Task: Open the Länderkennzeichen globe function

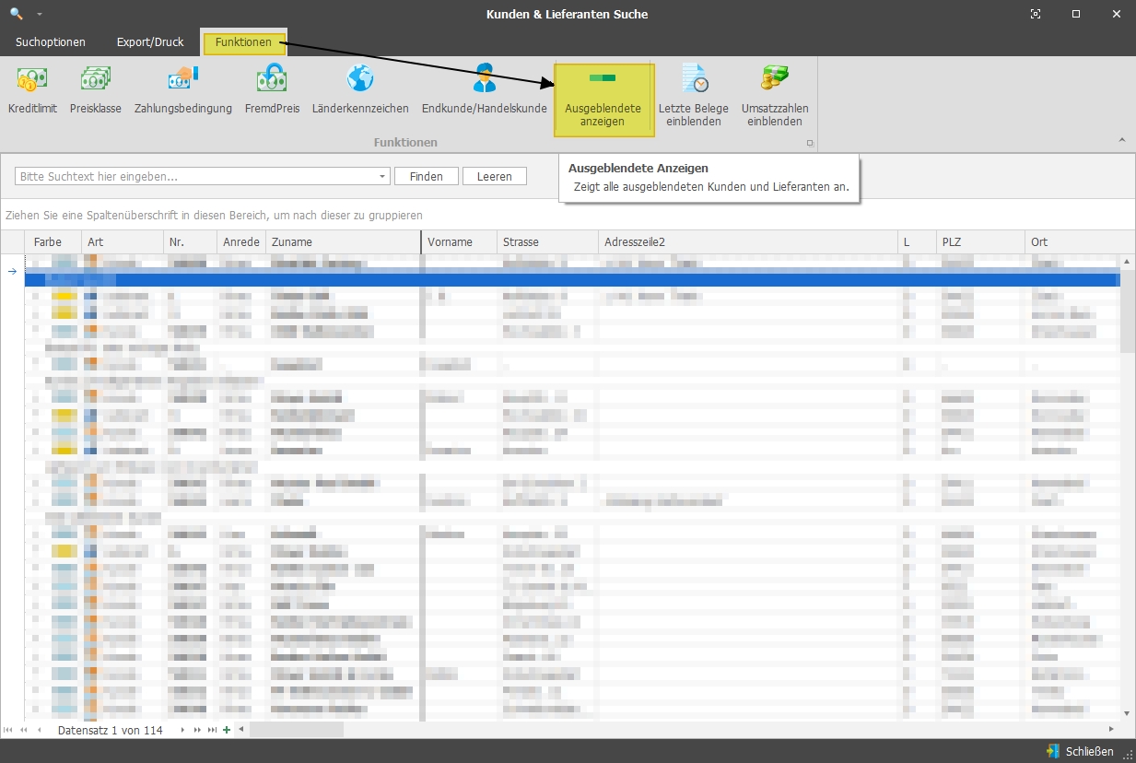Action: [x=360, y=90]
